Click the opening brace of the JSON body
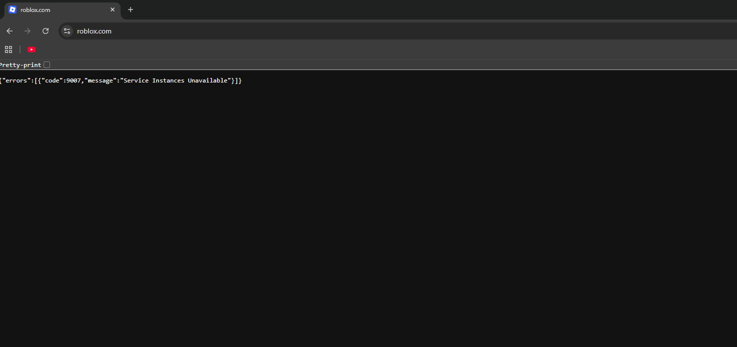 point(2,80)
